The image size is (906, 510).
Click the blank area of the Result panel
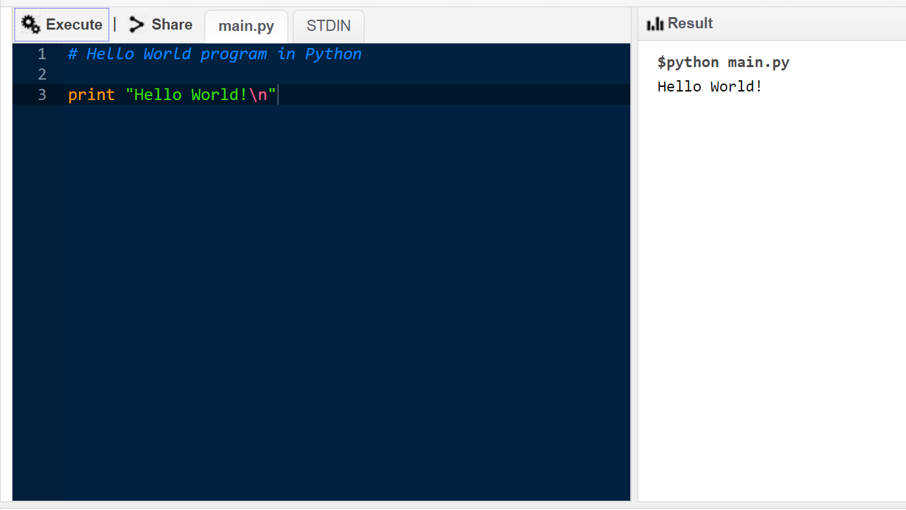click(x=772, y=296)
